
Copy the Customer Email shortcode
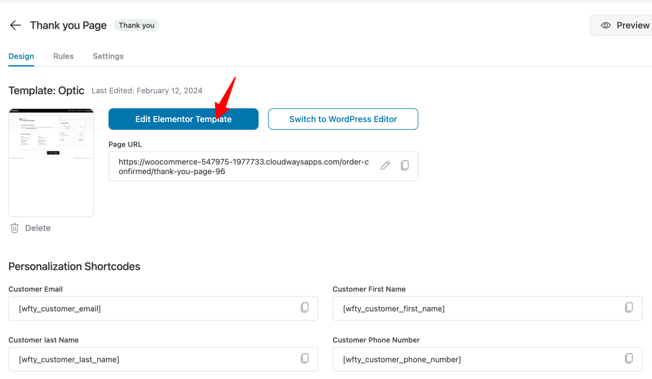304,308
